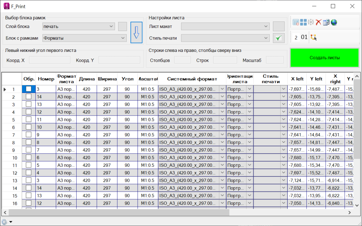
Task: Tick the Обр. checkbox in row 10
Action: pyautogui.click(x=29, y=158)
